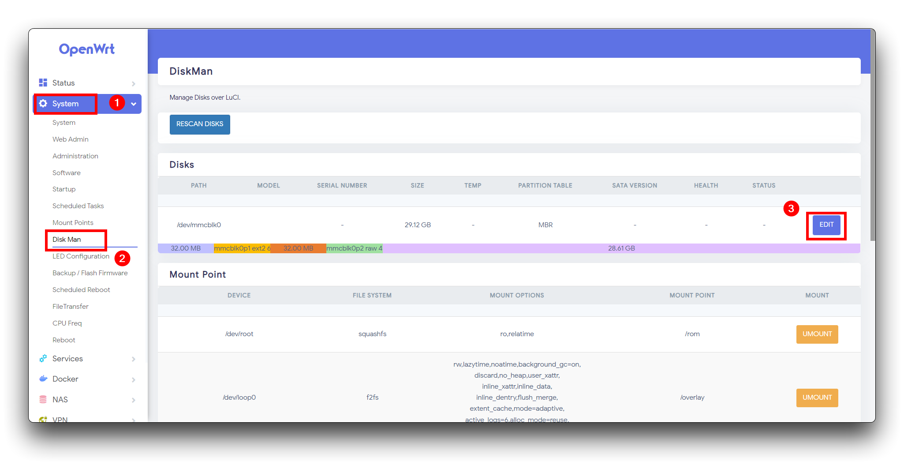Open CPU Freq settings
The width and height of the screenshot is (904, 465).
(x=67, y=323)
